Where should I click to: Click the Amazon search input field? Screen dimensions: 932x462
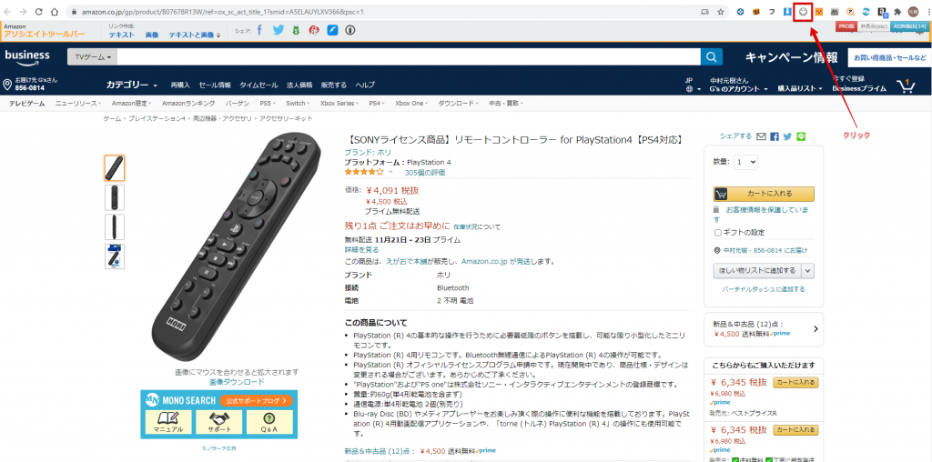tap(409, 57)
